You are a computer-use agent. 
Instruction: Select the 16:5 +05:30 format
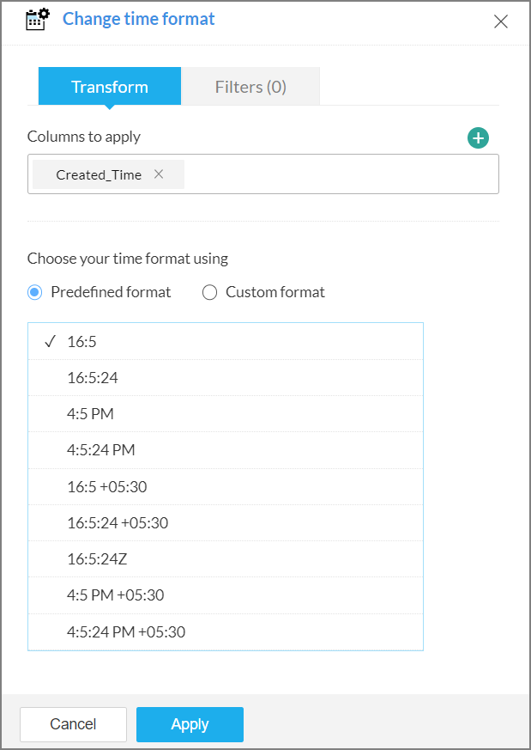click(107, 487)
